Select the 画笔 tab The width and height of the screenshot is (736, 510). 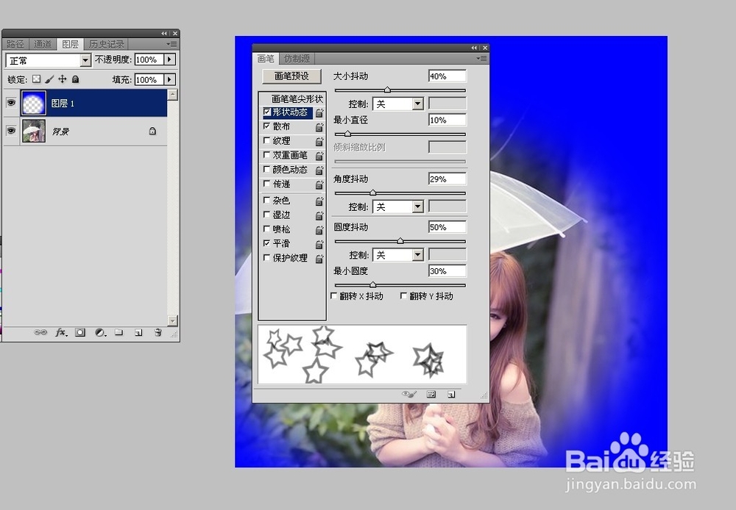tap(266, 59)
